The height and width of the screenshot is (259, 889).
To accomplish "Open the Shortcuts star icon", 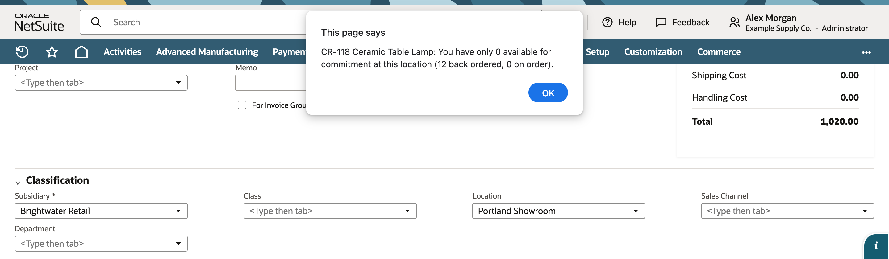I will pyautogui.click(x=52, y=52).
